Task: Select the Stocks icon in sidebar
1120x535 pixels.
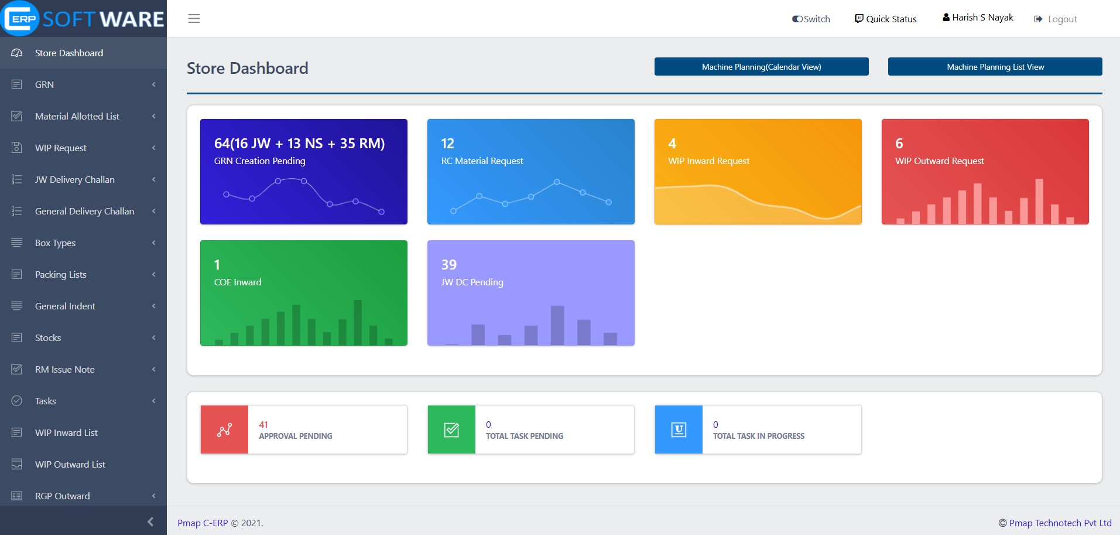Action: pos(15,338)
